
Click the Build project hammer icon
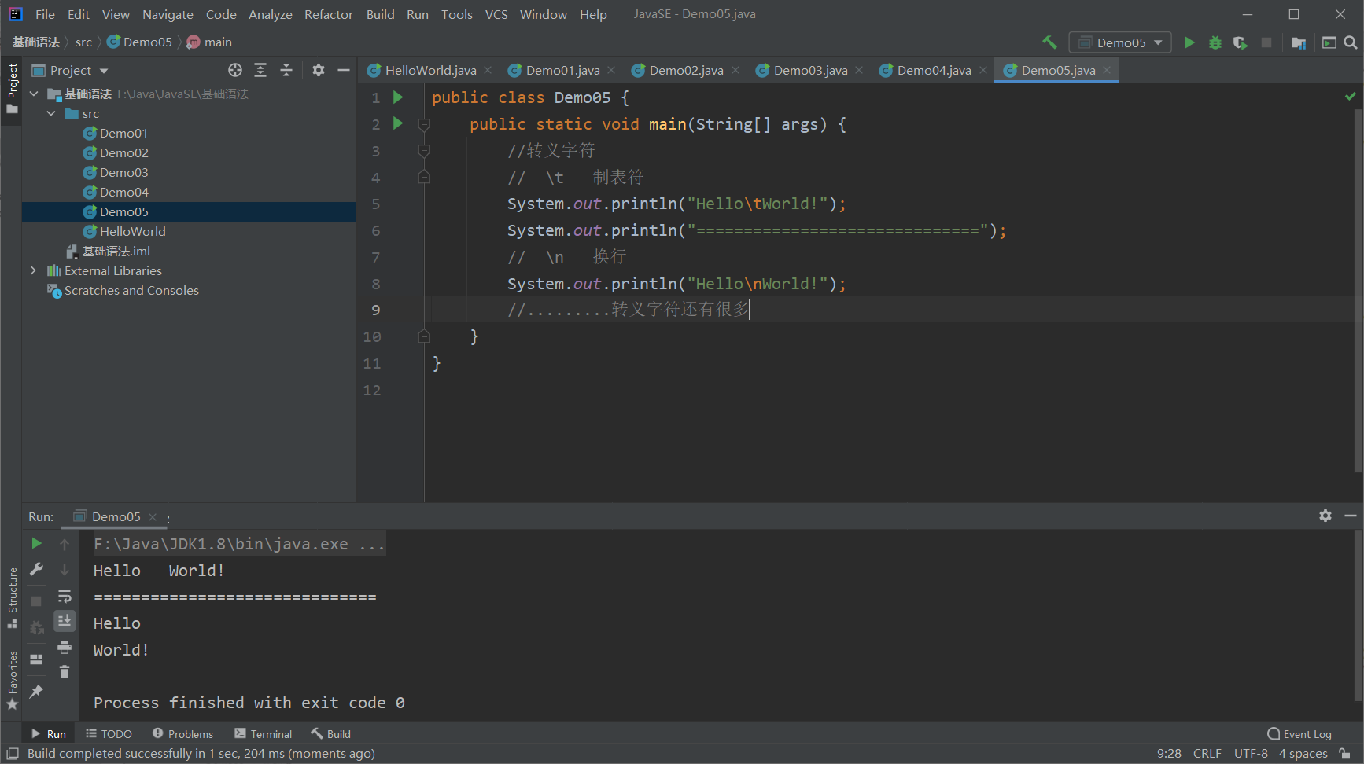click(x=1049, y=42)
